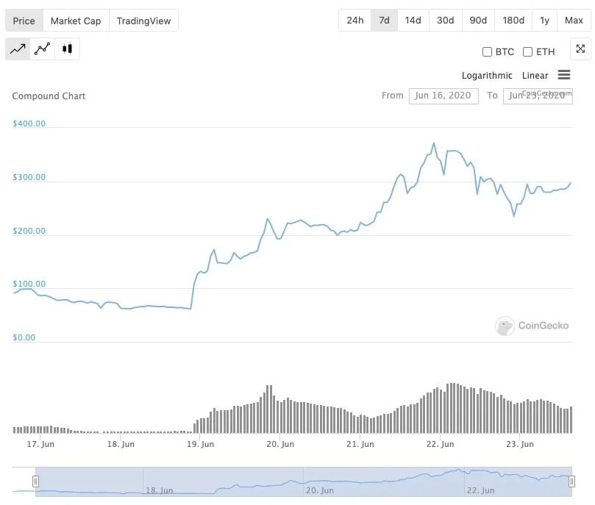
Task: Open the TradingView tab
Action: 143,21
